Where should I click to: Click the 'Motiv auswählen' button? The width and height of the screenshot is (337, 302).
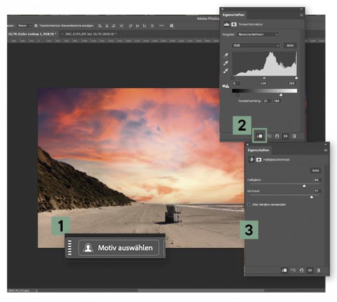click(119, 248)
